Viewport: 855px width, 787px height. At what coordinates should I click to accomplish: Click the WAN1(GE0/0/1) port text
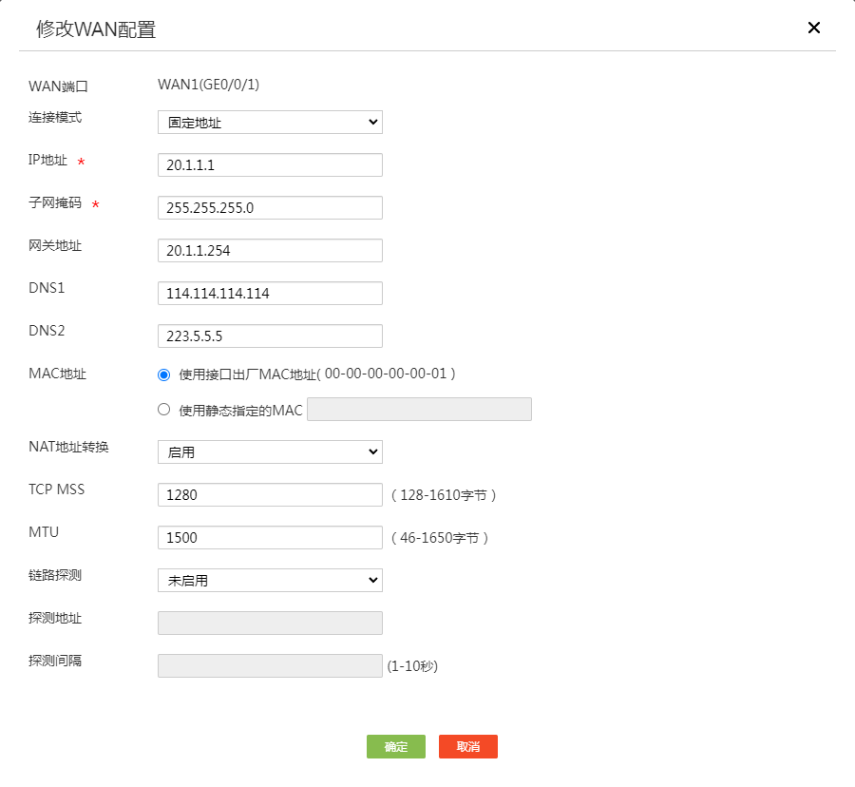click(x=208, y=85)
